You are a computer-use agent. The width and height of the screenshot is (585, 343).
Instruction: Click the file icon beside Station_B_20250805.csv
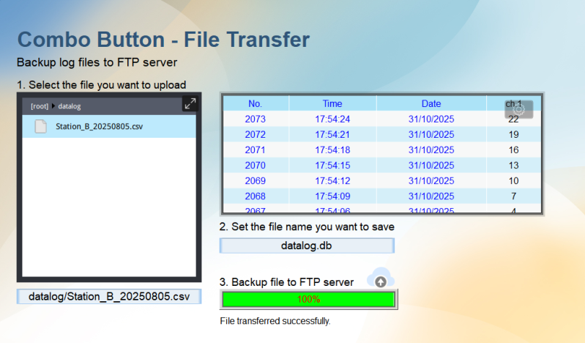coord(41,126)
